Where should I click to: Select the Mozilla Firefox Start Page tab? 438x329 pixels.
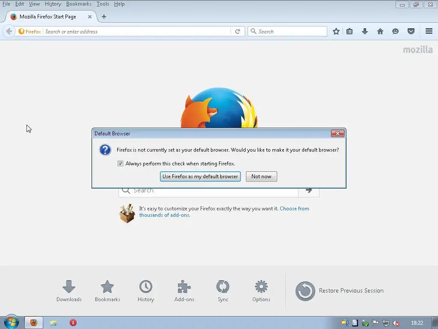click(50, 17)
